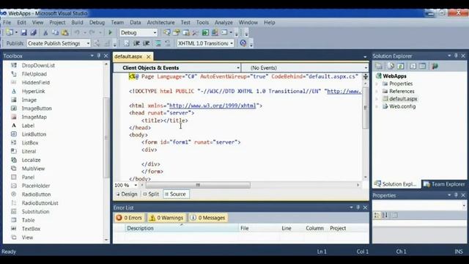Screen dimensions: 469x264
Task: Close the Toolbox panel
Action: pyautogui.click(x=106, y=56)
